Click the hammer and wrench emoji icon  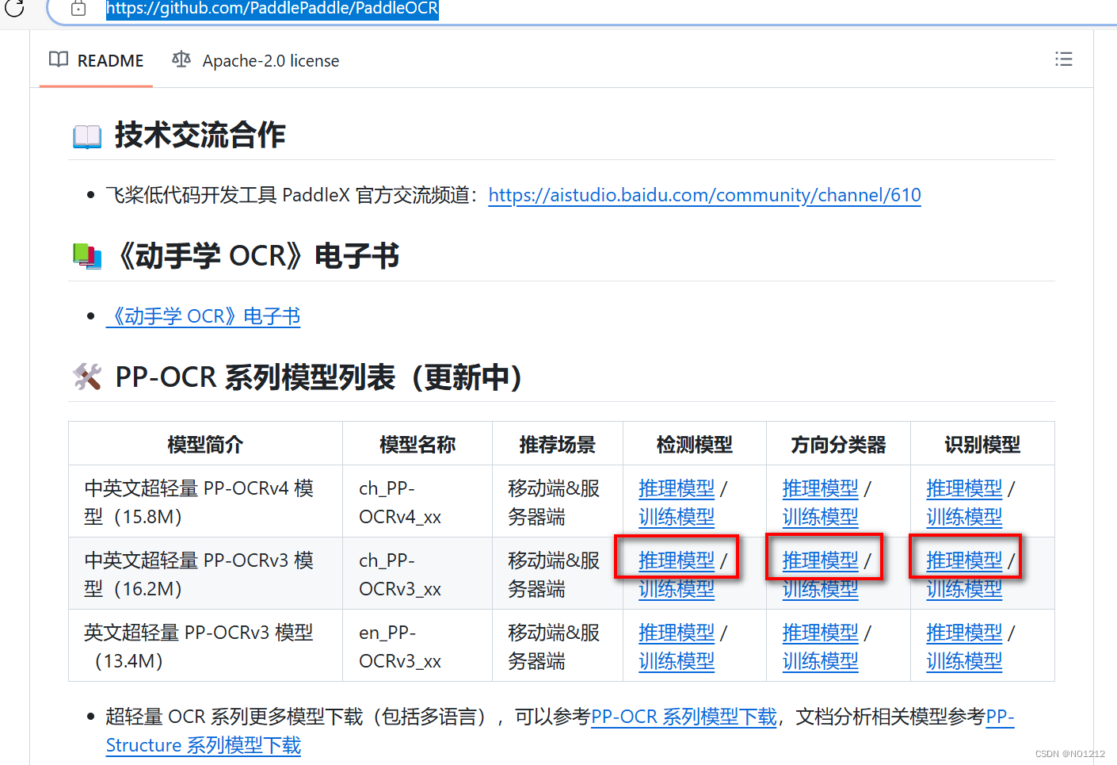click(x=87, y=377)
